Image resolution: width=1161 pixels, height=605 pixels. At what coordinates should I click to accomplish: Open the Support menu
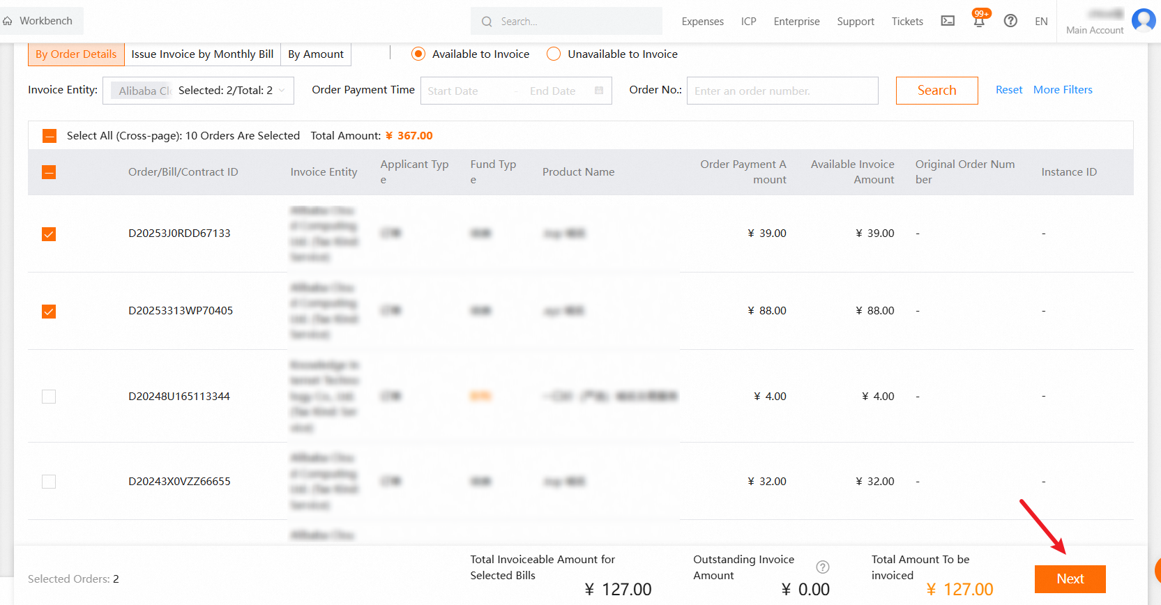856,22
